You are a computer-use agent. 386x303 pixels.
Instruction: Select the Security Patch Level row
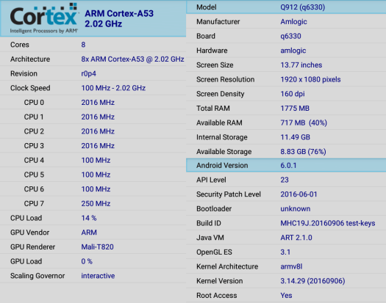click(286, 194)
